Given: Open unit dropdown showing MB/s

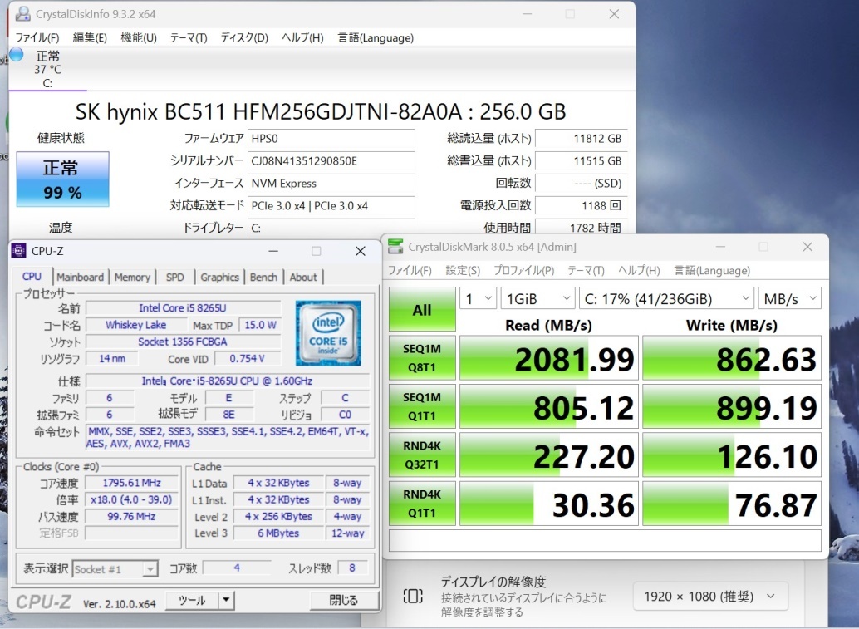Looking at the screenshot, I should [789, 298].
